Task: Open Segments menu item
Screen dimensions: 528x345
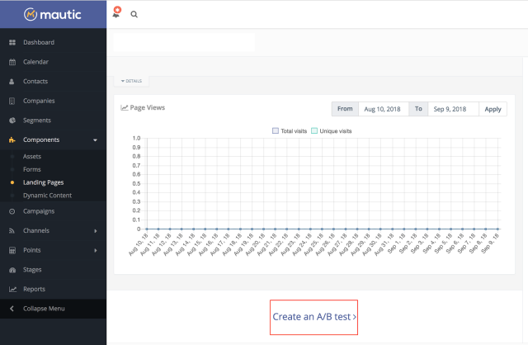Action: 37,121
